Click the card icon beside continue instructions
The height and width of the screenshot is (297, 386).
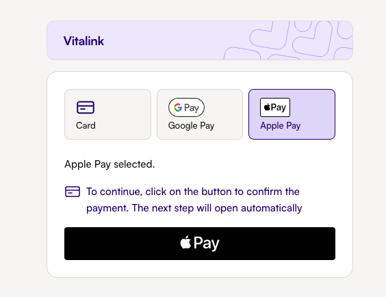pyautogui.click(x=73, y=192)
